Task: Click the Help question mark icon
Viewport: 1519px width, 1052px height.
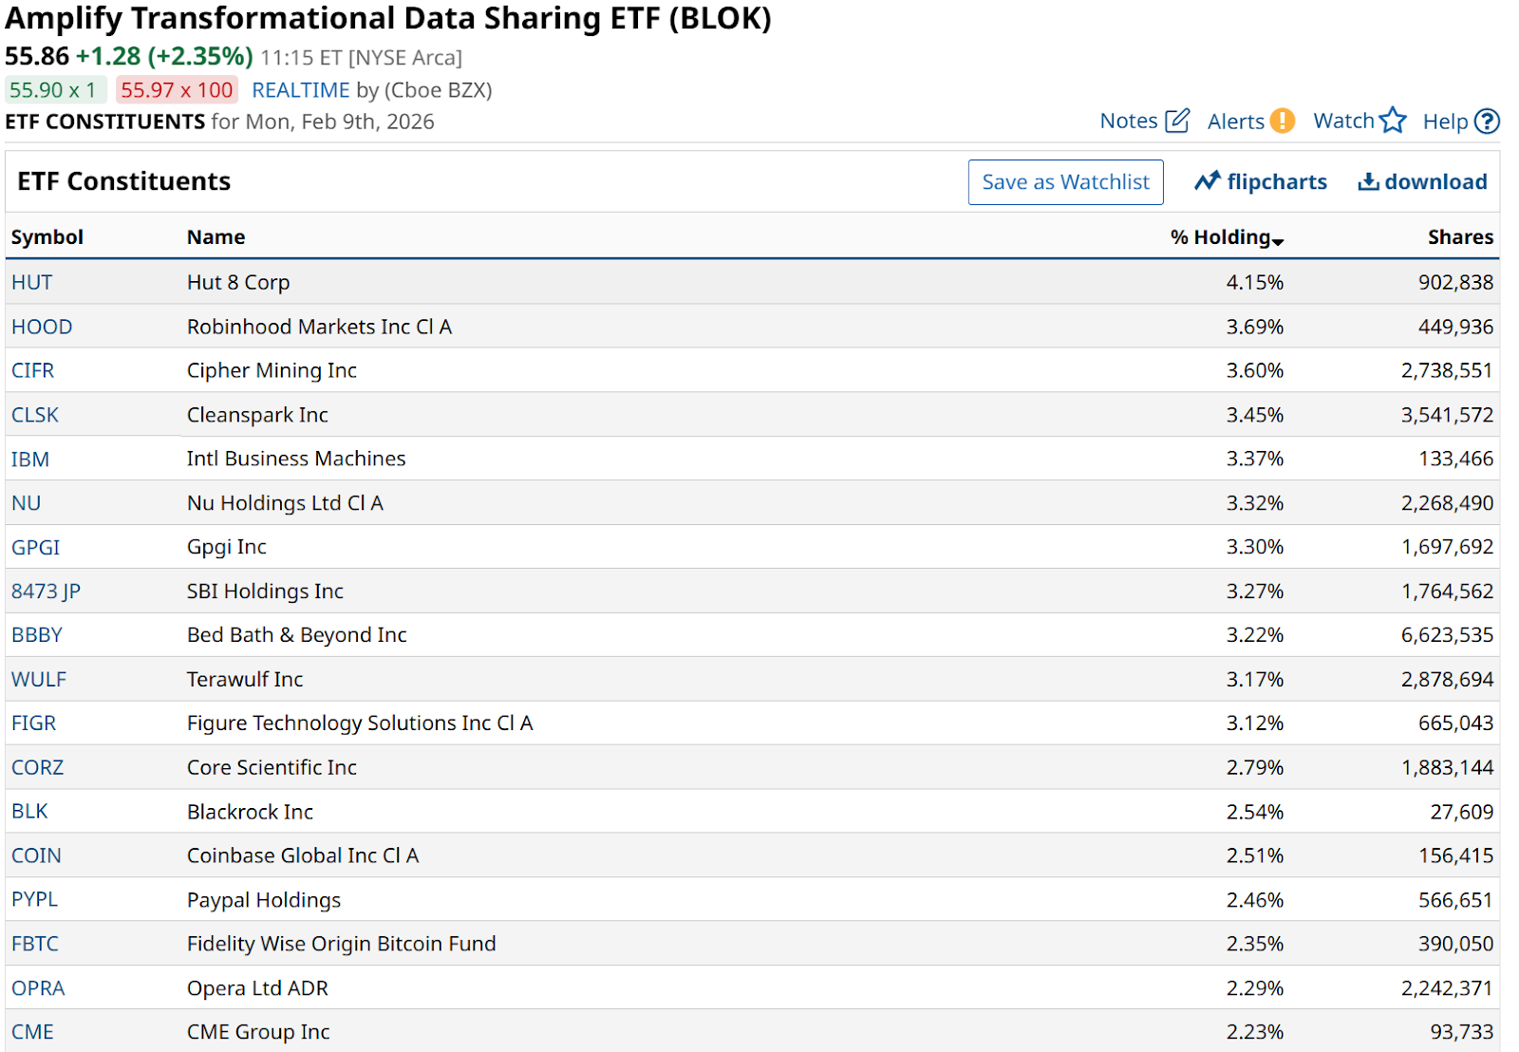Action: coord(1487,122)
